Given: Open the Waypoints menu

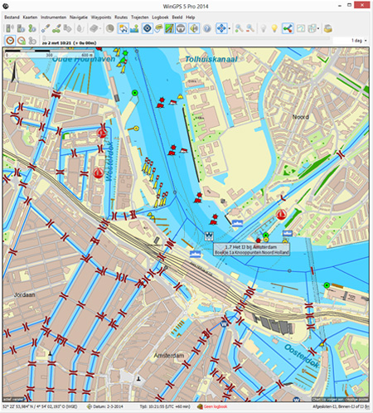Looking at the screenshot, I should [x=101, y=17].
